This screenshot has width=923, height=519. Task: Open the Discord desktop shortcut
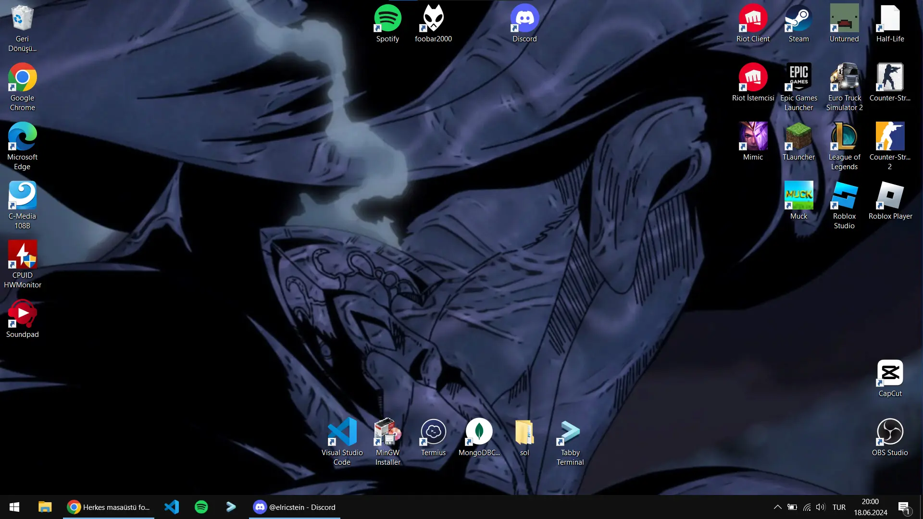524,23
